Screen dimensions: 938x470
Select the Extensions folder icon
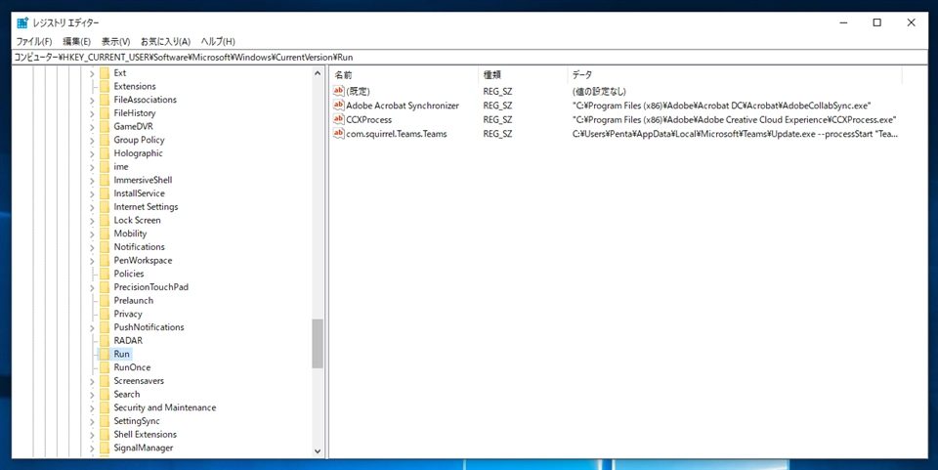pyautogui.click(x=105, y=86)
